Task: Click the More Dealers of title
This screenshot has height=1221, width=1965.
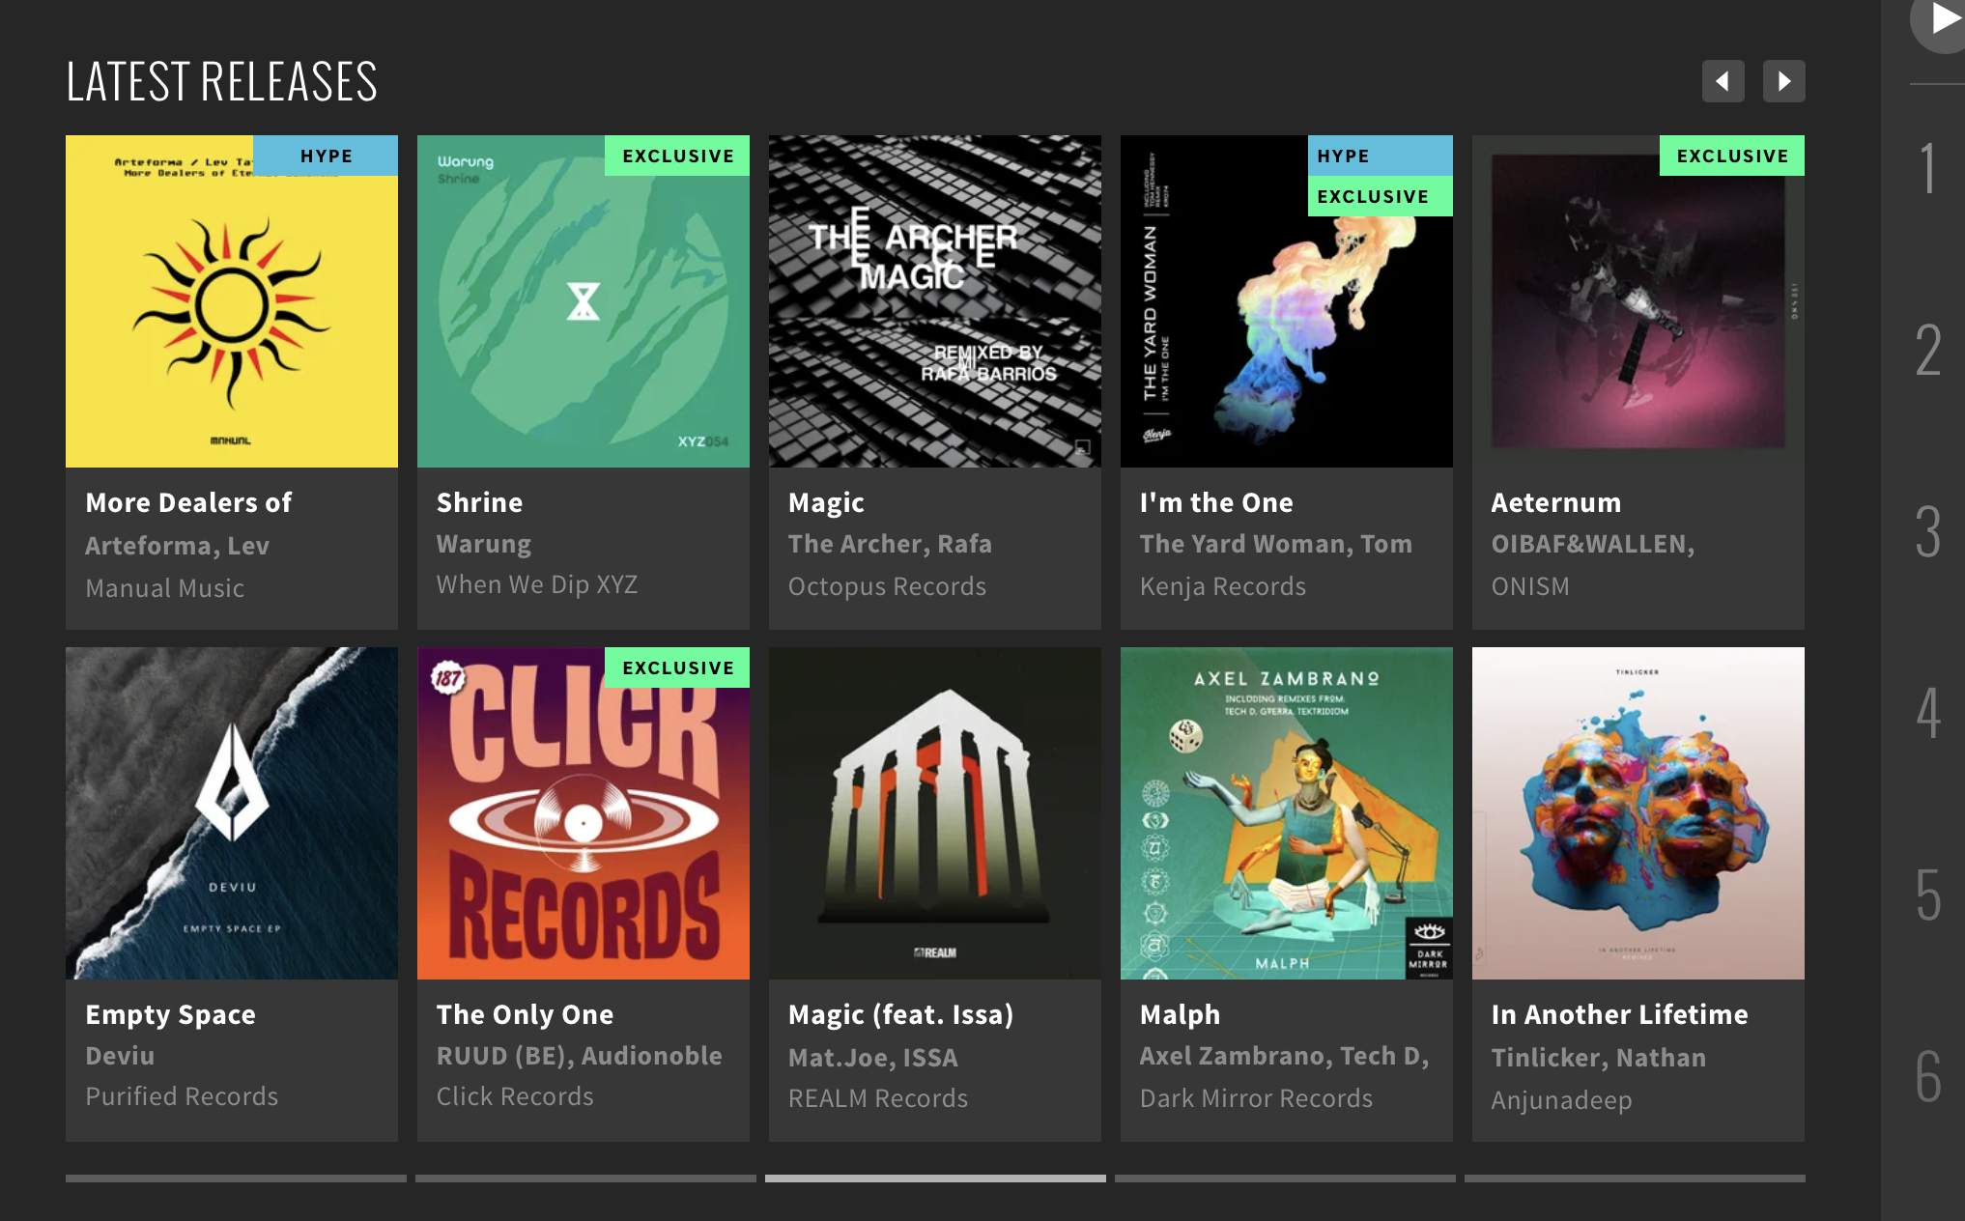Action: (x=188, y=502)
